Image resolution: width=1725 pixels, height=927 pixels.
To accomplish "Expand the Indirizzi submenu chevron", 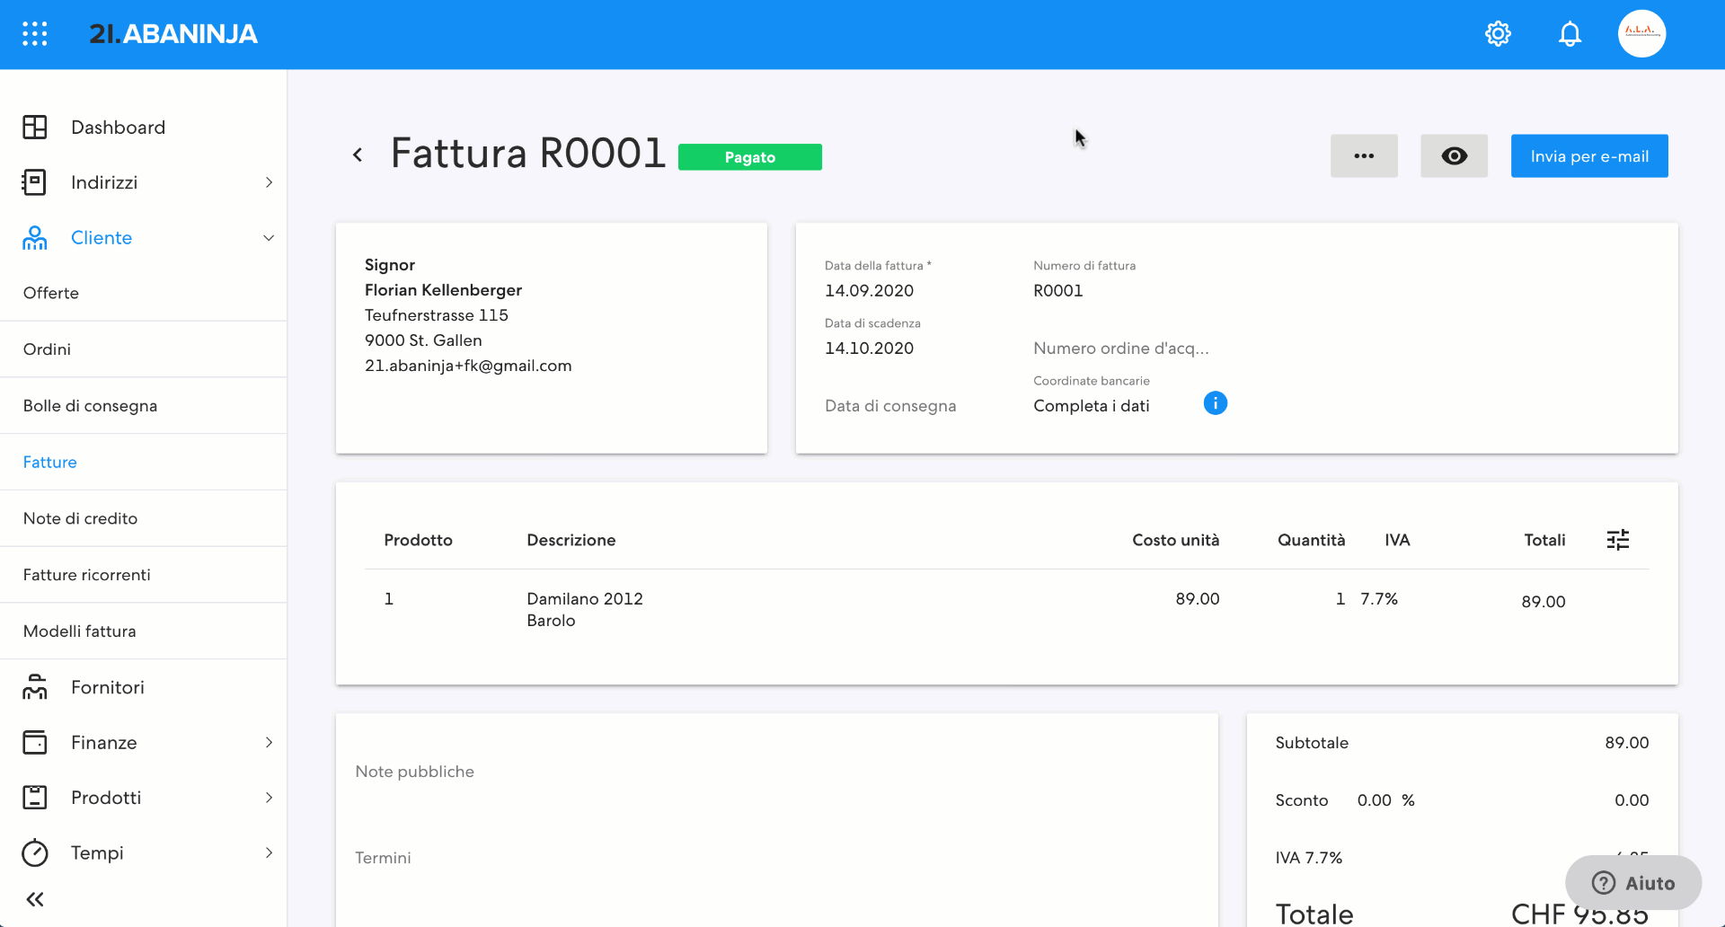I will tap(269, 182).
